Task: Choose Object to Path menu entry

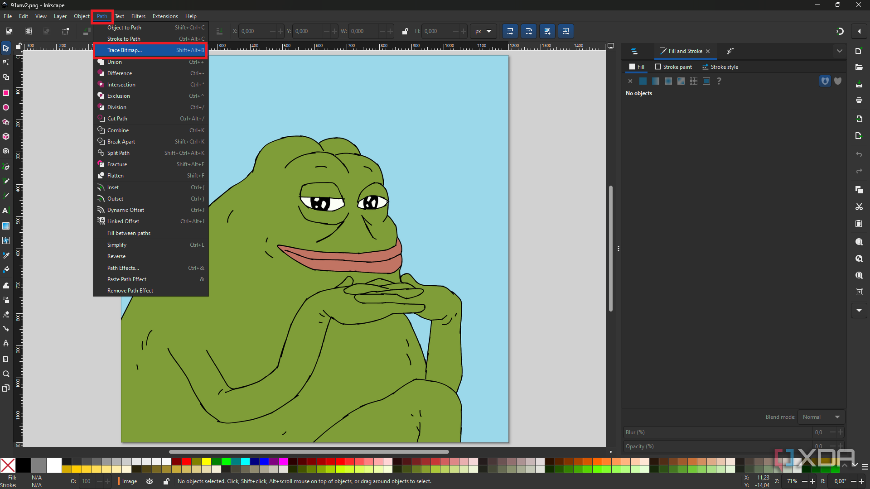Action: (x=151, y=28)
